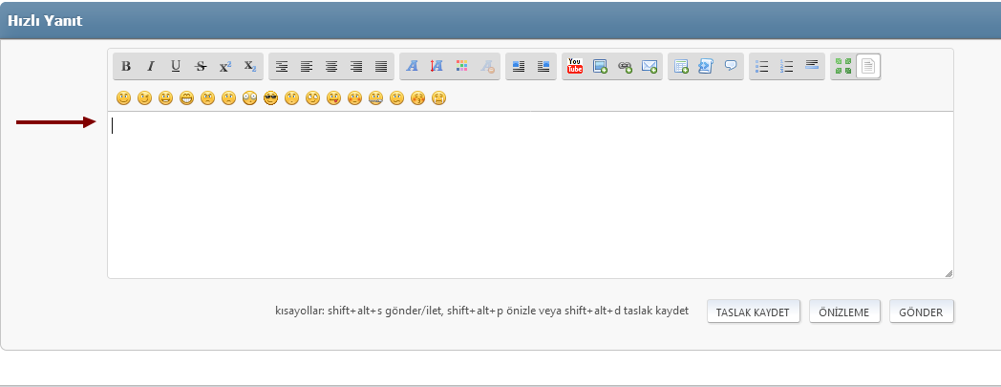
Task: Insert the zipped-mouth emoticon
Action: click(x=375, y=98)
